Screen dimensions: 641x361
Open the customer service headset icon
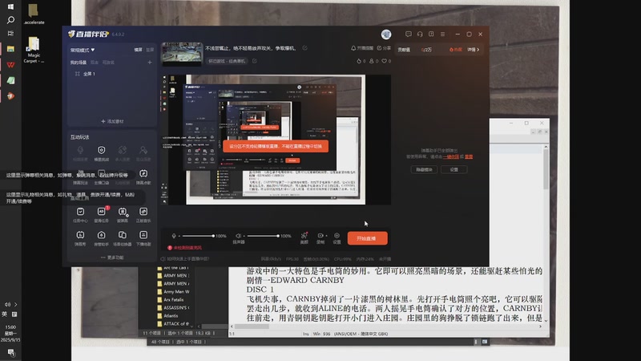(x=420, y=34)
